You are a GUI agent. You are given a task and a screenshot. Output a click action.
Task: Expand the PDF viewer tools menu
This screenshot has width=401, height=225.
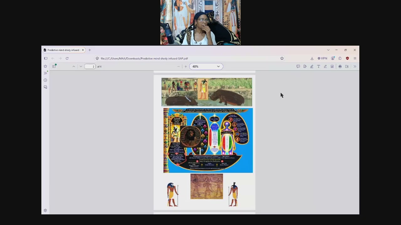pyautogui.click(x=355, y=66)
